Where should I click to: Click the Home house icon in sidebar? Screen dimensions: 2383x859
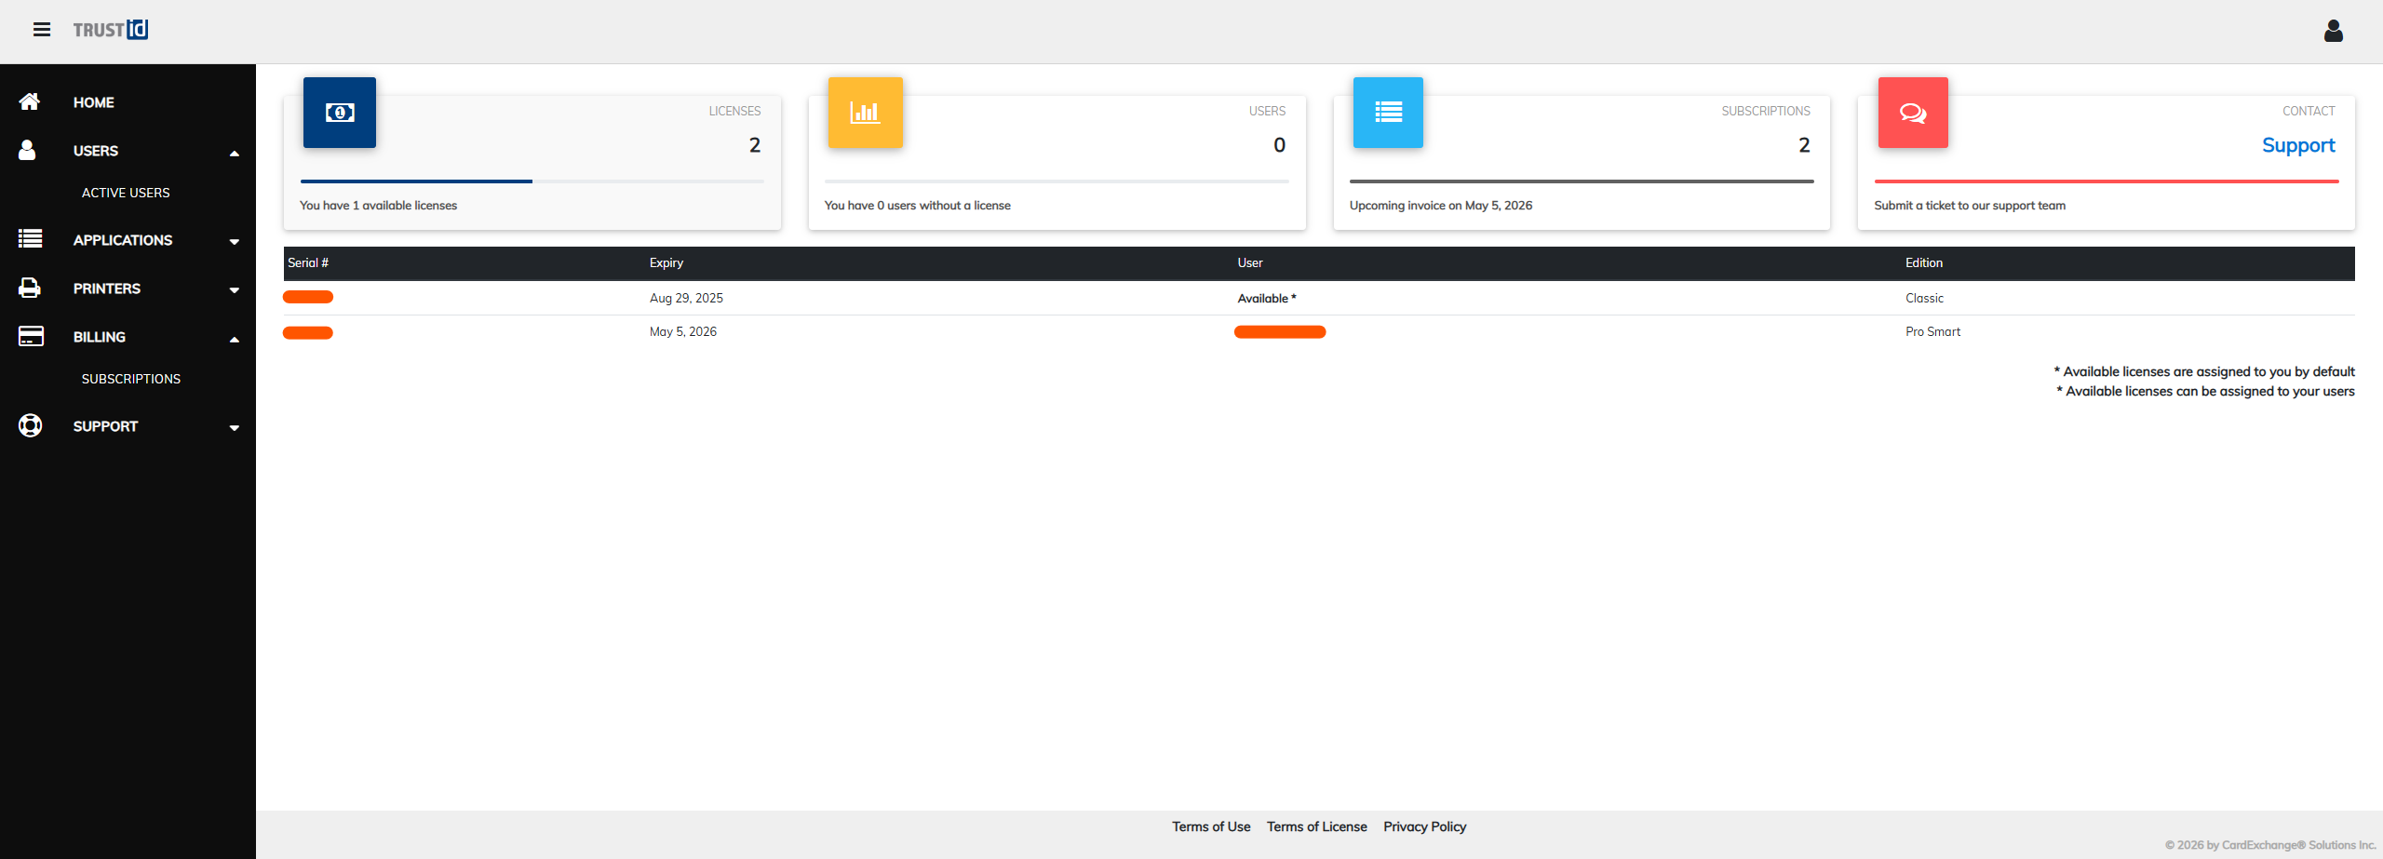30,102
